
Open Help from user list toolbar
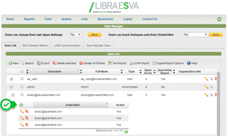[x=192, y=63]
